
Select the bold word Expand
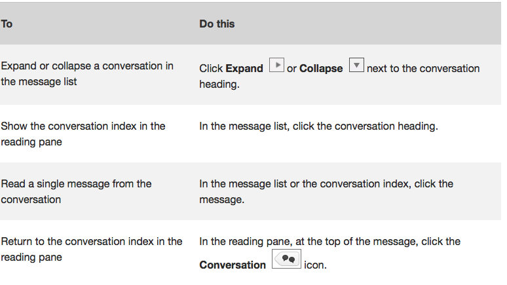[x=244, y=69]
